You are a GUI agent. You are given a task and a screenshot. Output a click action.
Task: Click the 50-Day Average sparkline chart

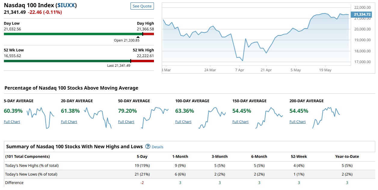(155, 118)
